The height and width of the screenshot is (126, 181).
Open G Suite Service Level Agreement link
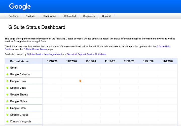click(44, 54)
